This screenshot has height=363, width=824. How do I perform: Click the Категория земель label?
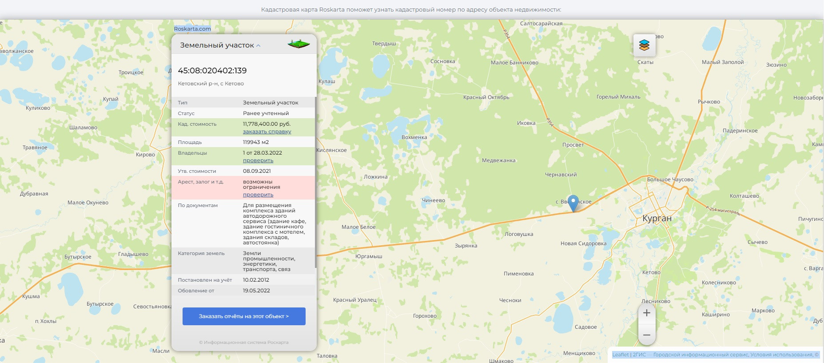coord(201,254)
